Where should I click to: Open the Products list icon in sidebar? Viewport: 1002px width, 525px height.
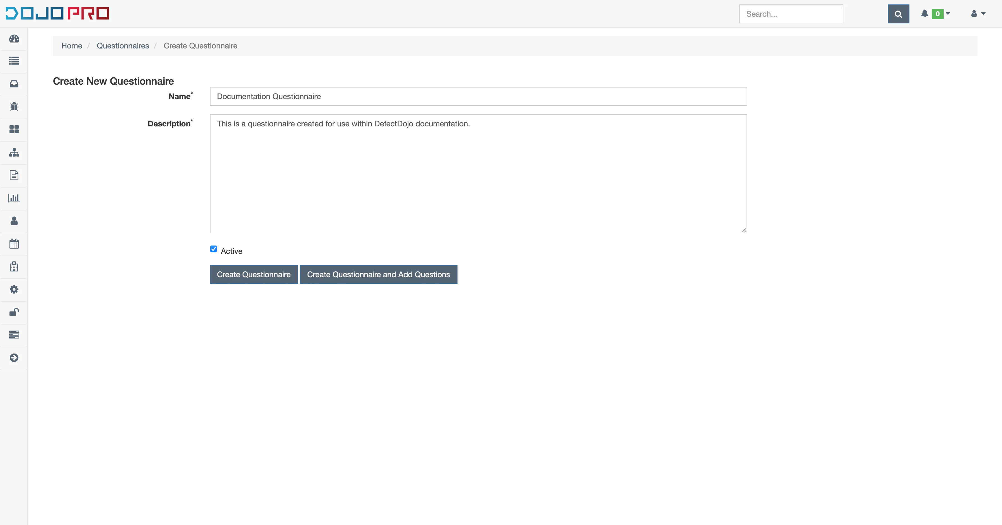14,61
